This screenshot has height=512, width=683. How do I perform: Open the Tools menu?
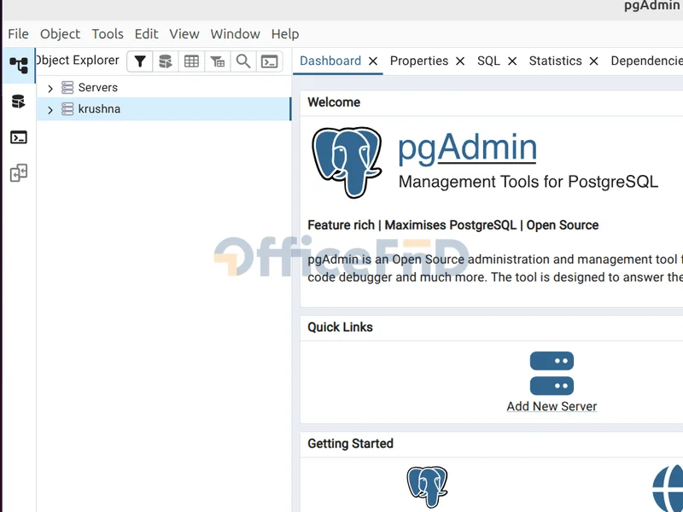[x=108, y=34]
